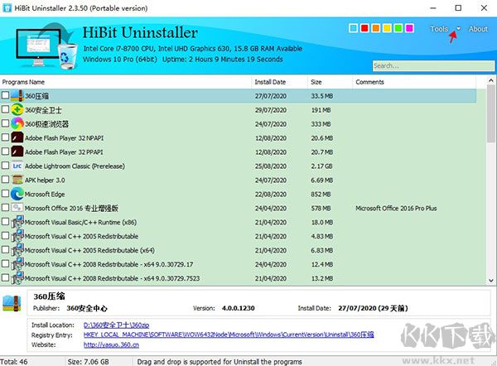Screen dimensions: 497x366
Task: Click the Microsoft Office 2016 icon
Action: pyautogui.click(x=17, y=208)
